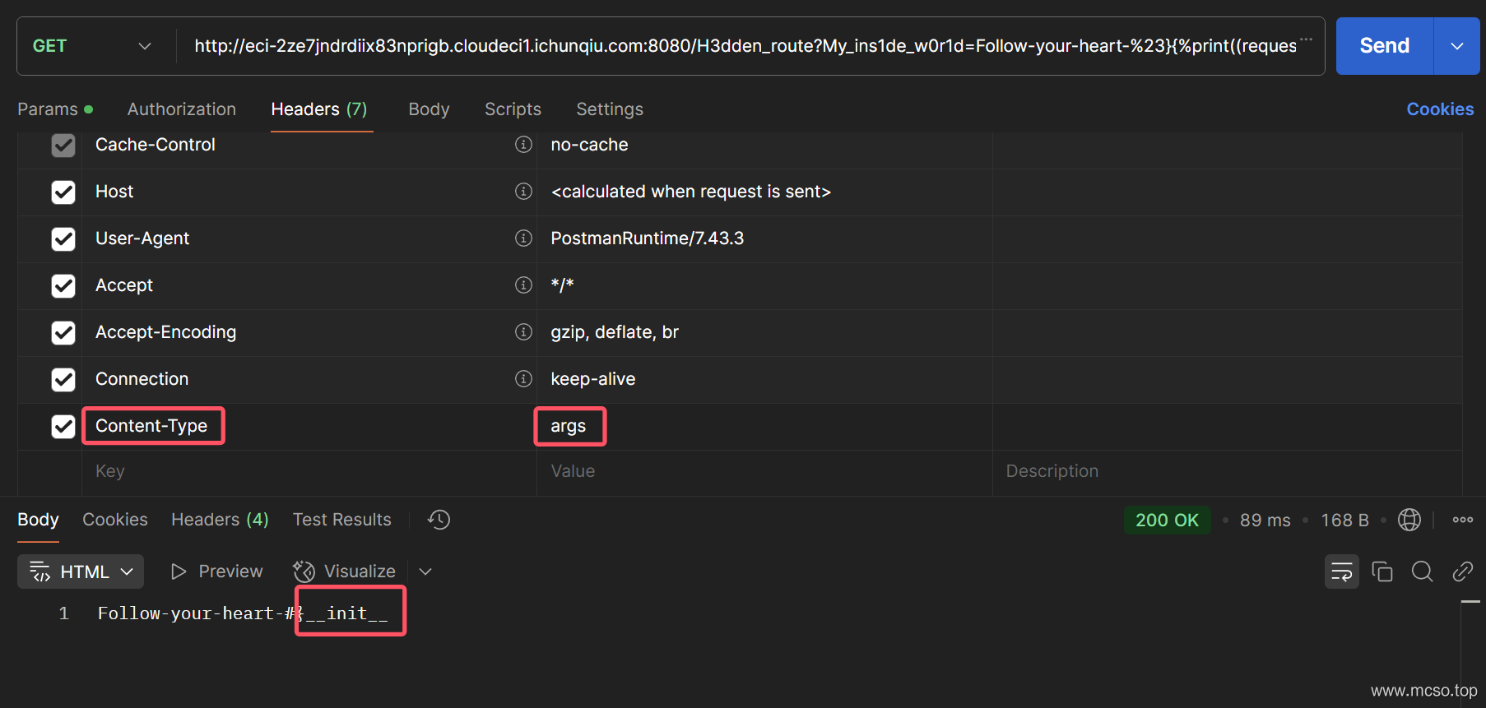Select the response Body tab
Image resolution: width=1486 pixels, height=708 pixels.
pyautogui.click(x=38, y=520)
